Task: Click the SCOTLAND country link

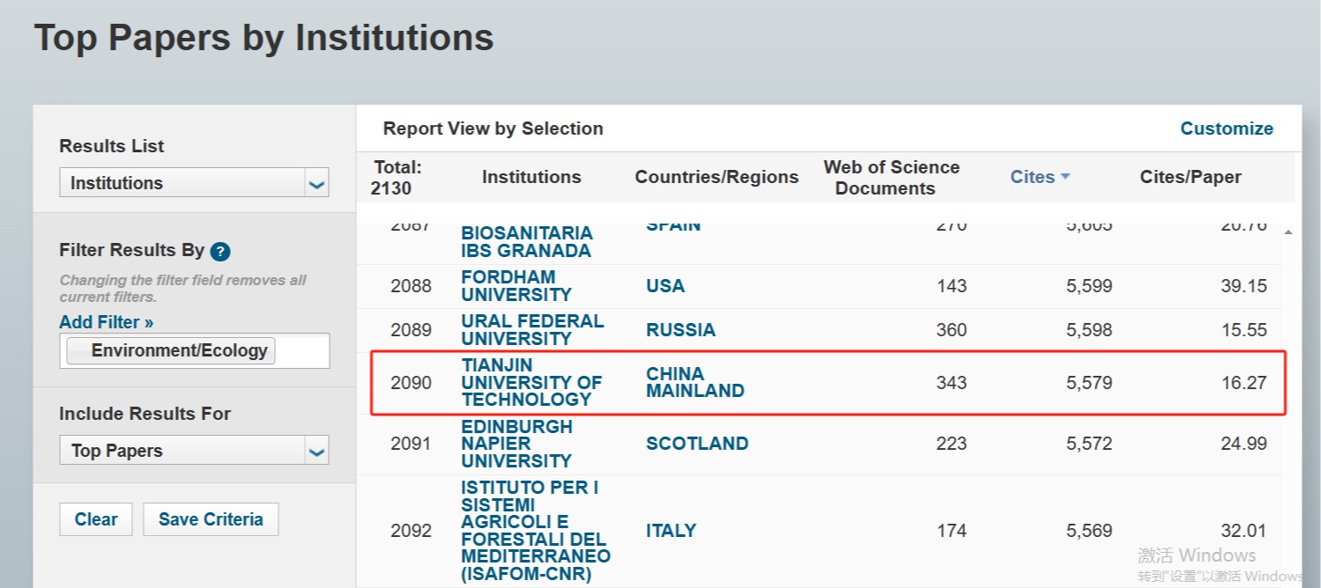Action: (x=696, y=444)
